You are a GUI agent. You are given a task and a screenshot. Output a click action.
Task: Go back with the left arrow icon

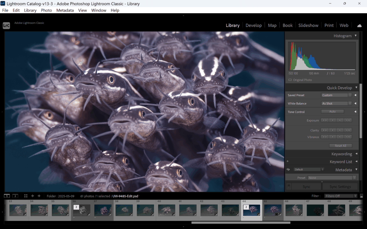(x=33, y=196)
